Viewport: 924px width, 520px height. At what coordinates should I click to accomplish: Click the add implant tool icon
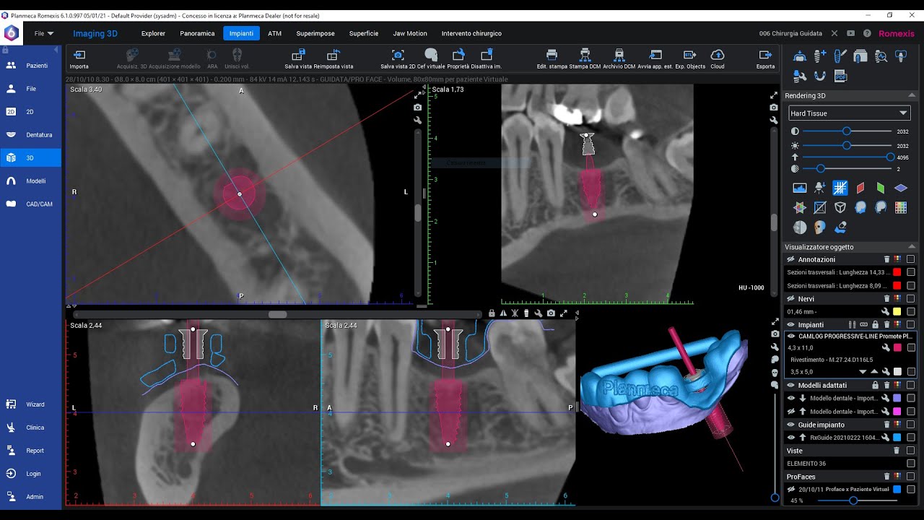click(x=820, y=56)
